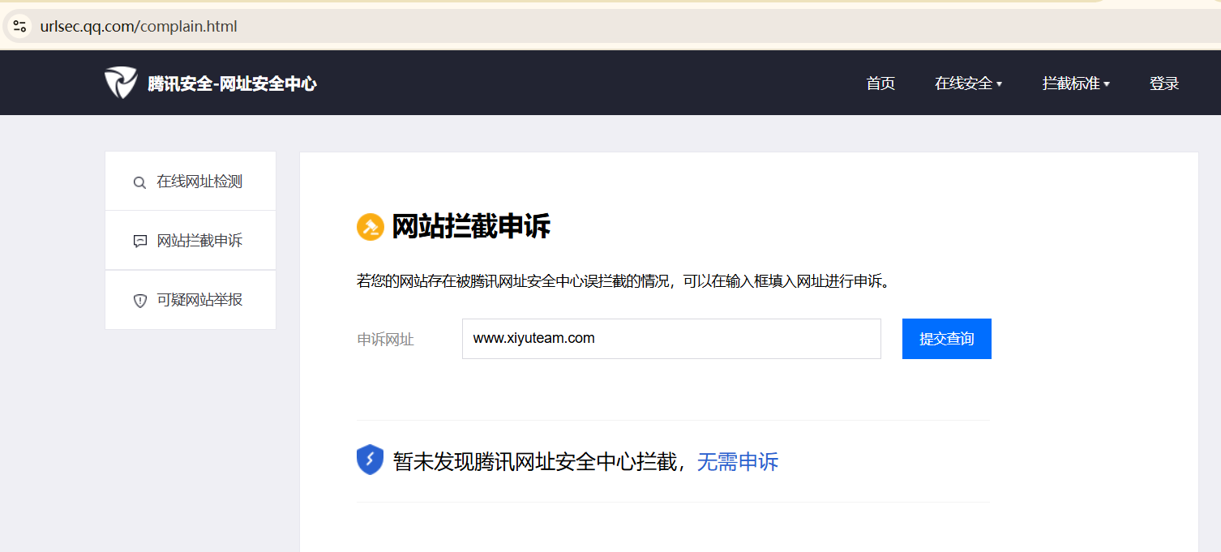
Task: Click the 网站拦截申诉 page heading
Action: coord(471,227)
